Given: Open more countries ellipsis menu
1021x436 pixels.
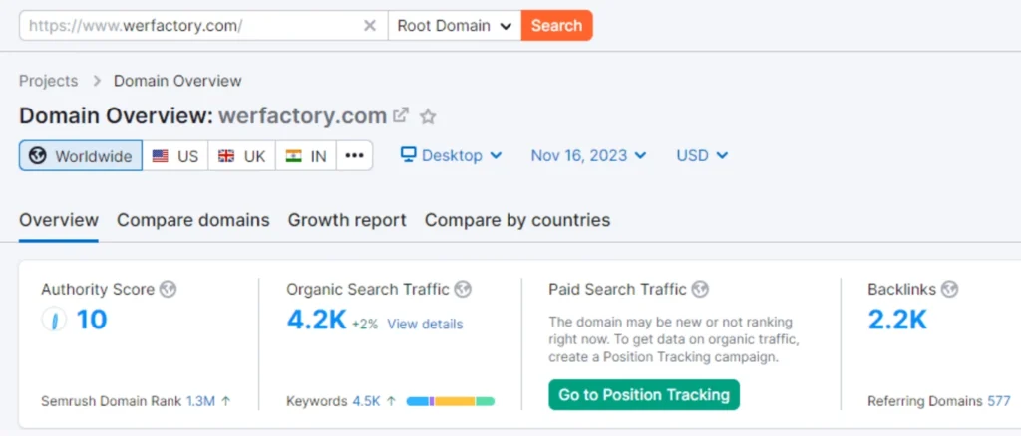Looking at the screenshot, I should coord(354,156).
